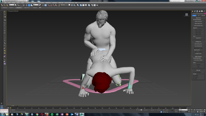Activate the Select and Scale tool

pos(32,5)
